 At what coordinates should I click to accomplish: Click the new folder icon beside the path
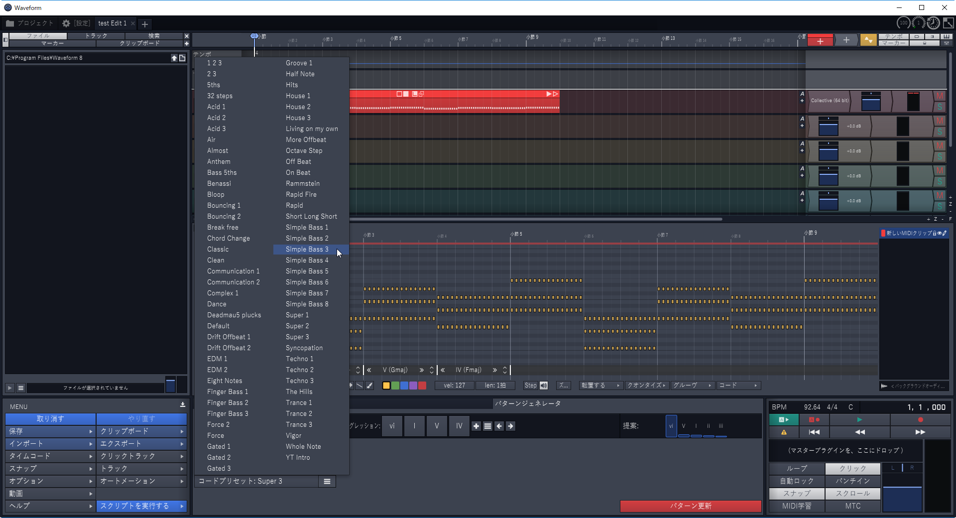pyautogui.click(x=182, y=58)
